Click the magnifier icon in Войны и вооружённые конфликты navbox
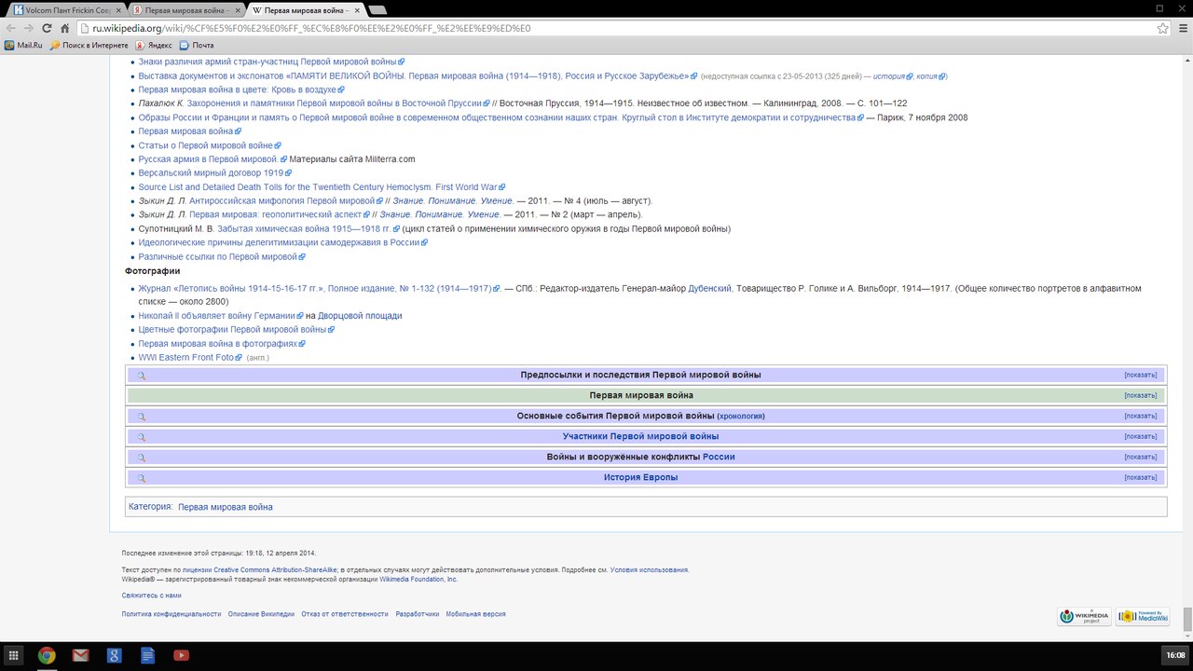 coord(142,458)
